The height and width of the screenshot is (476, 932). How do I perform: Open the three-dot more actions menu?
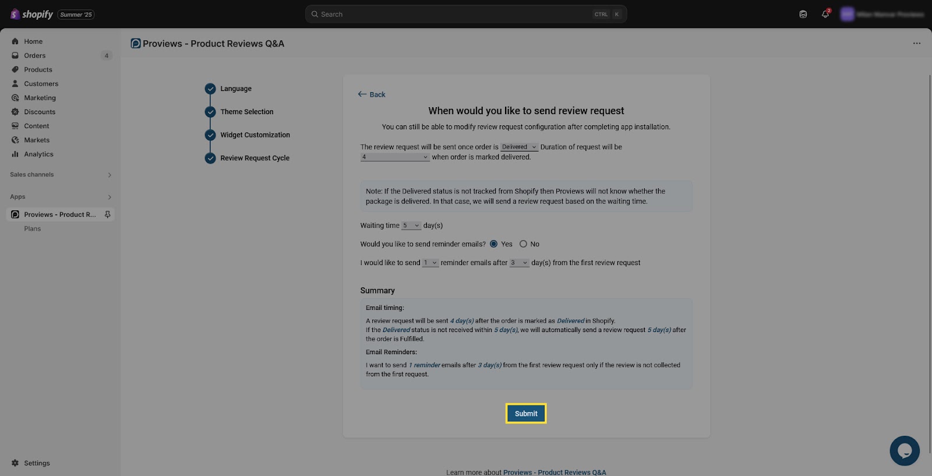[917, 44]
